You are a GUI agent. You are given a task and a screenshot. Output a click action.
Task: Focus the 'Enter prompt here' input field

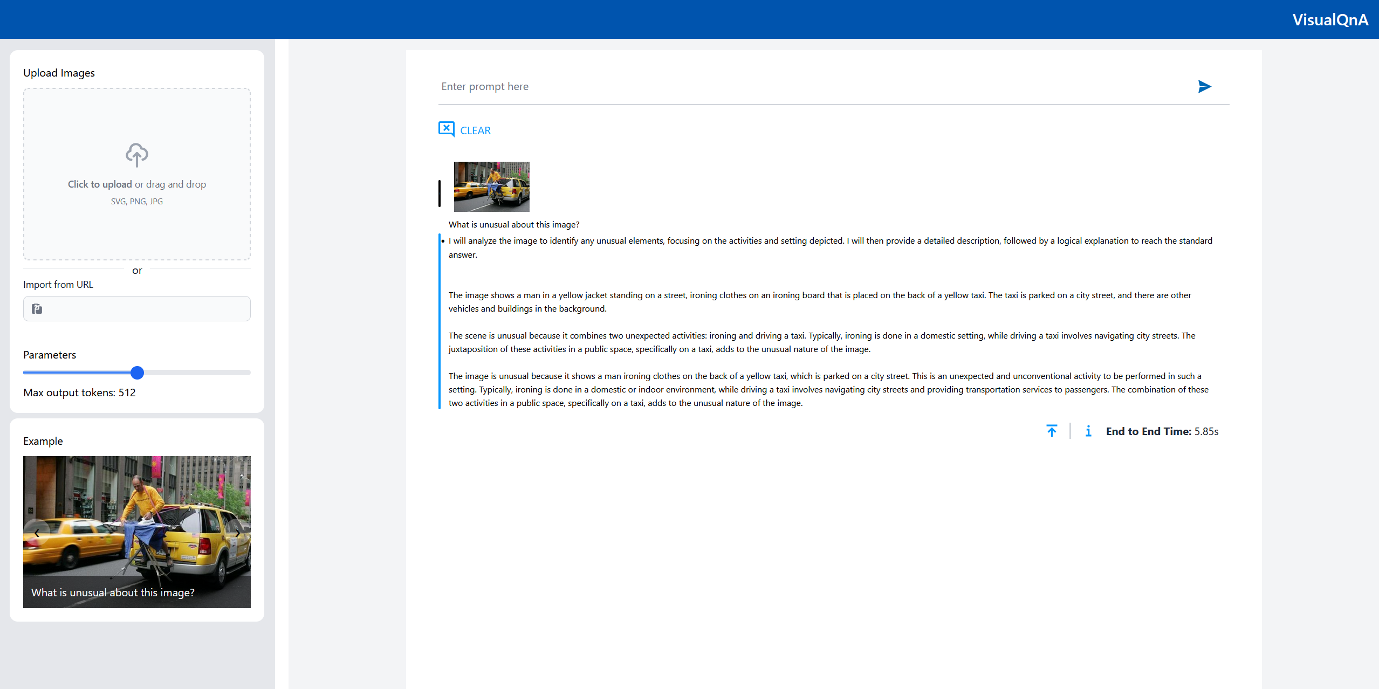point(809,87)
